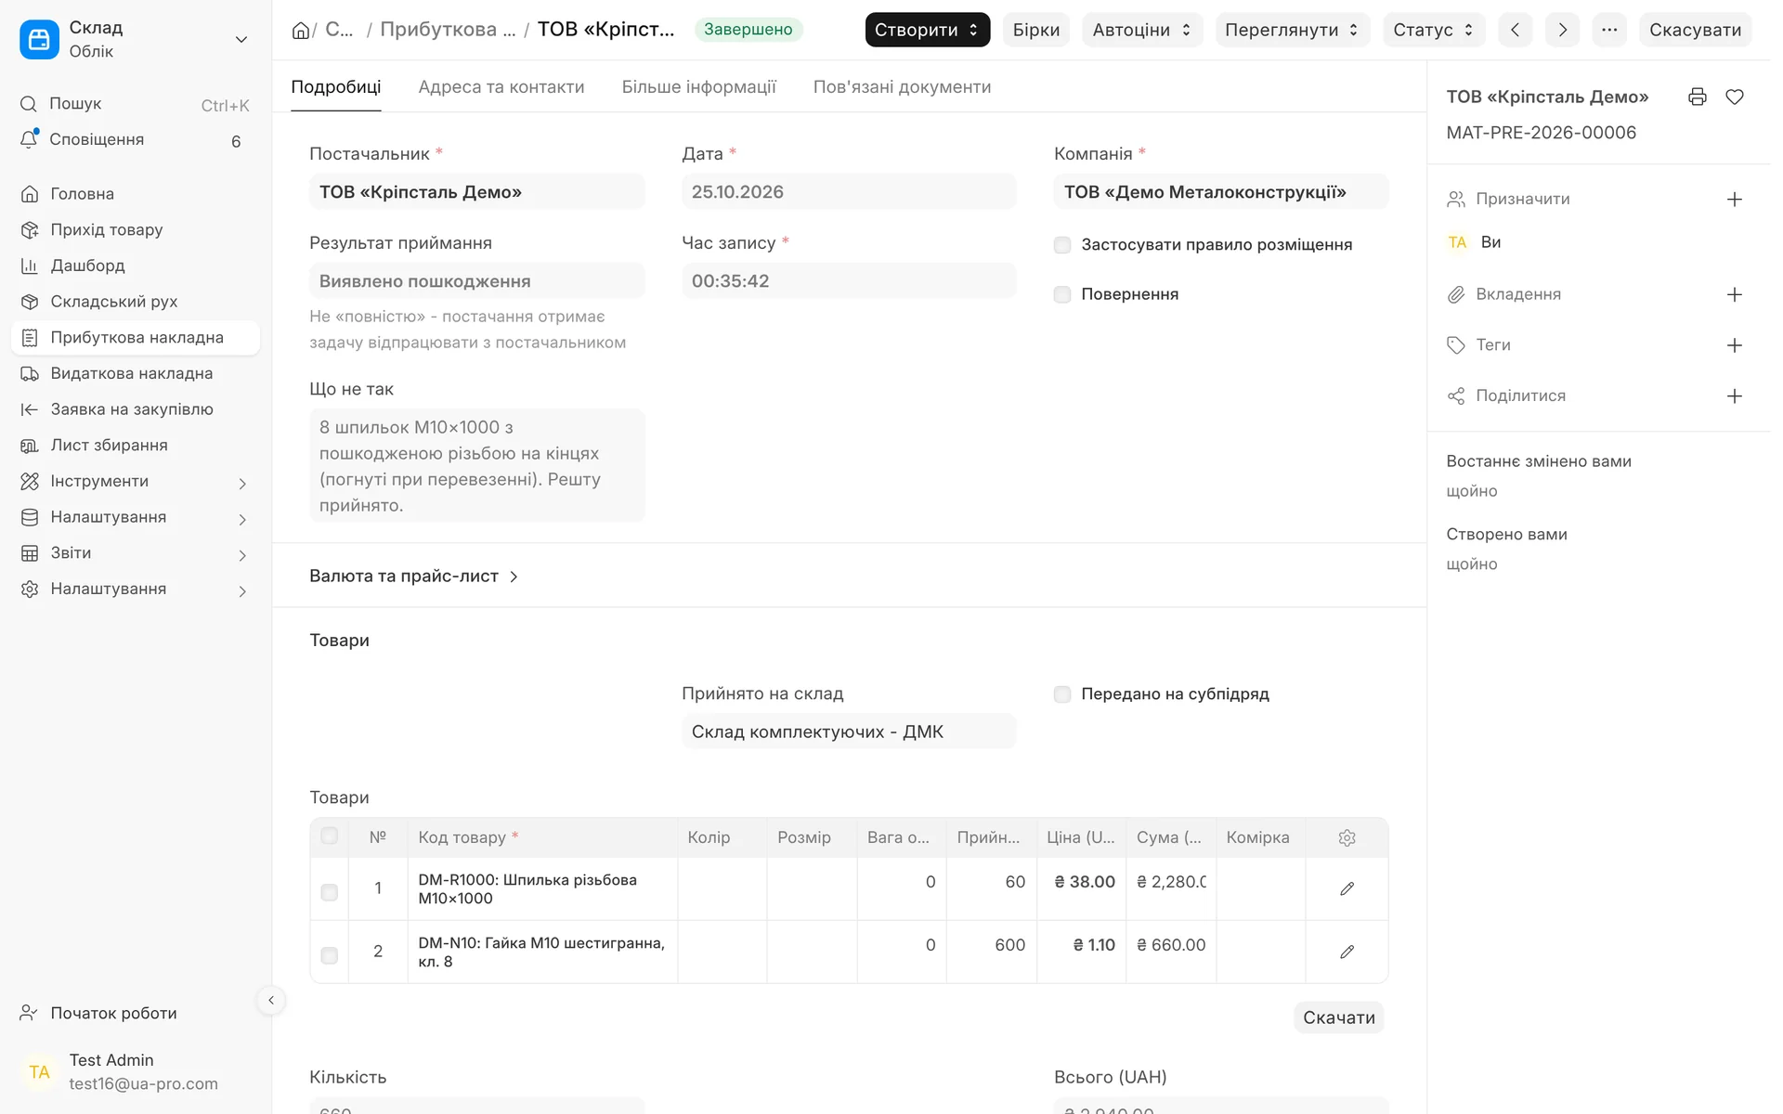Go to next document arrow

(x=1563, y=30)
